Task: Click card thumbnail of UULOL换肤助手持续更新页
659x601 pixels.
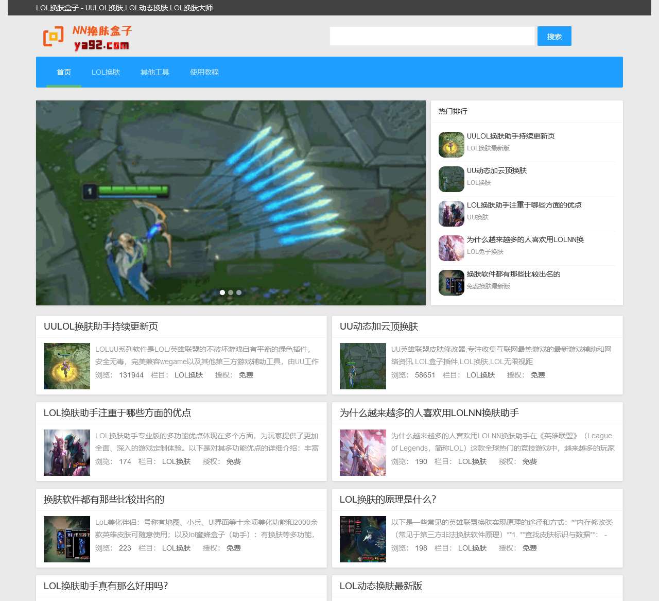Action: tap(67, 366)
